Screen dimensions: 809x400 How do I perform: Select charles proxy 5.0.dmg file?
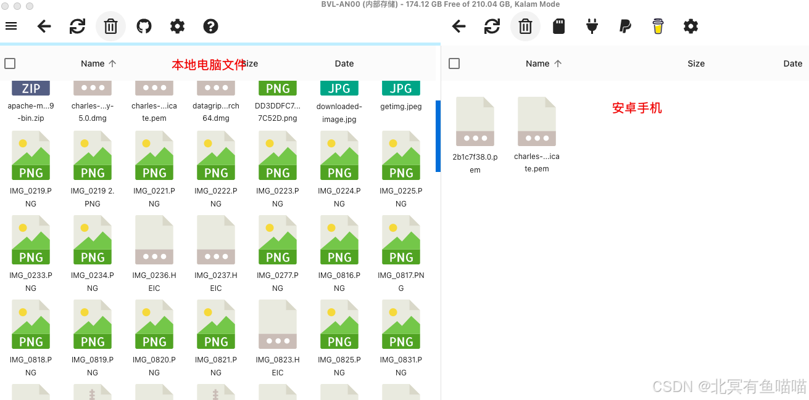click(93, 102)
